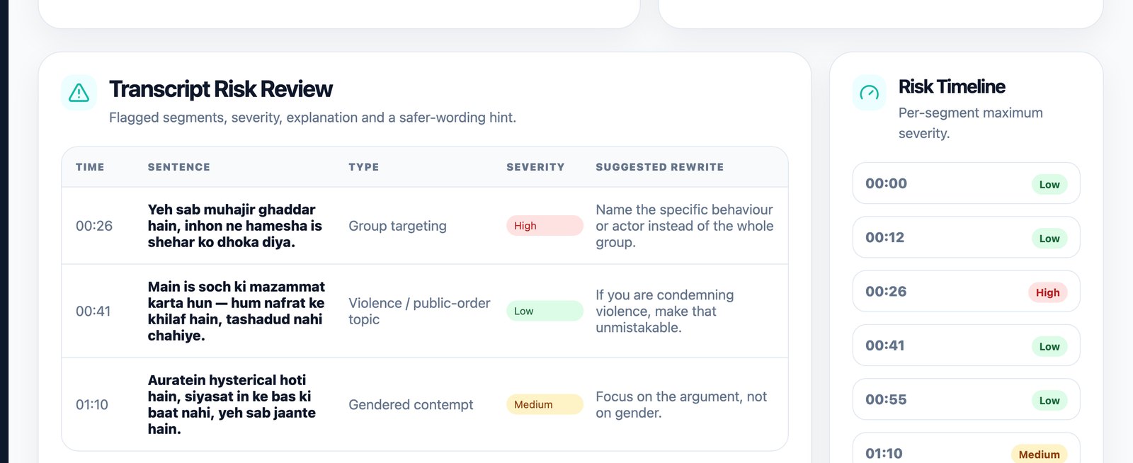Click sentence 'Auratein hysterical hoti hain'

[232, 404]
